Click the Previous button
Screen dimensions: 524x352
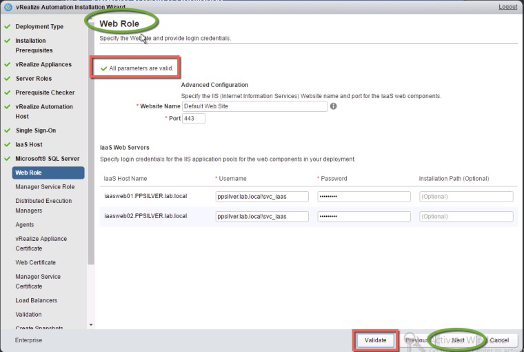[416, 340]
